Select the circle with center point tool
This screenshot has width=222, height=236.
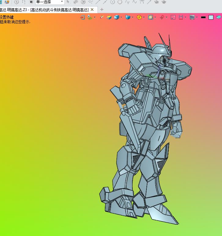click(113, 2)
